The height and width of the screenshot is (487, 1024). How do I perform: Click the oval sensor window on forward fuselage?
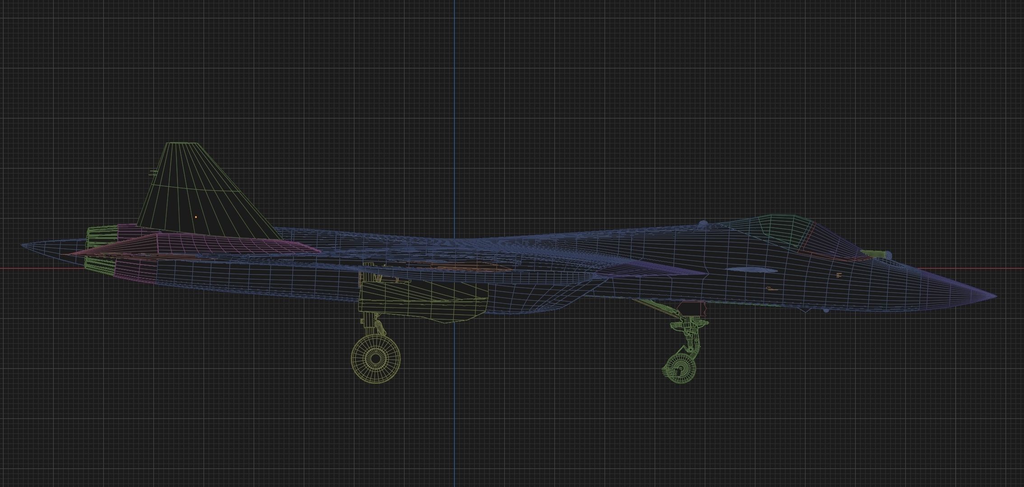click(x=752, y=270)
